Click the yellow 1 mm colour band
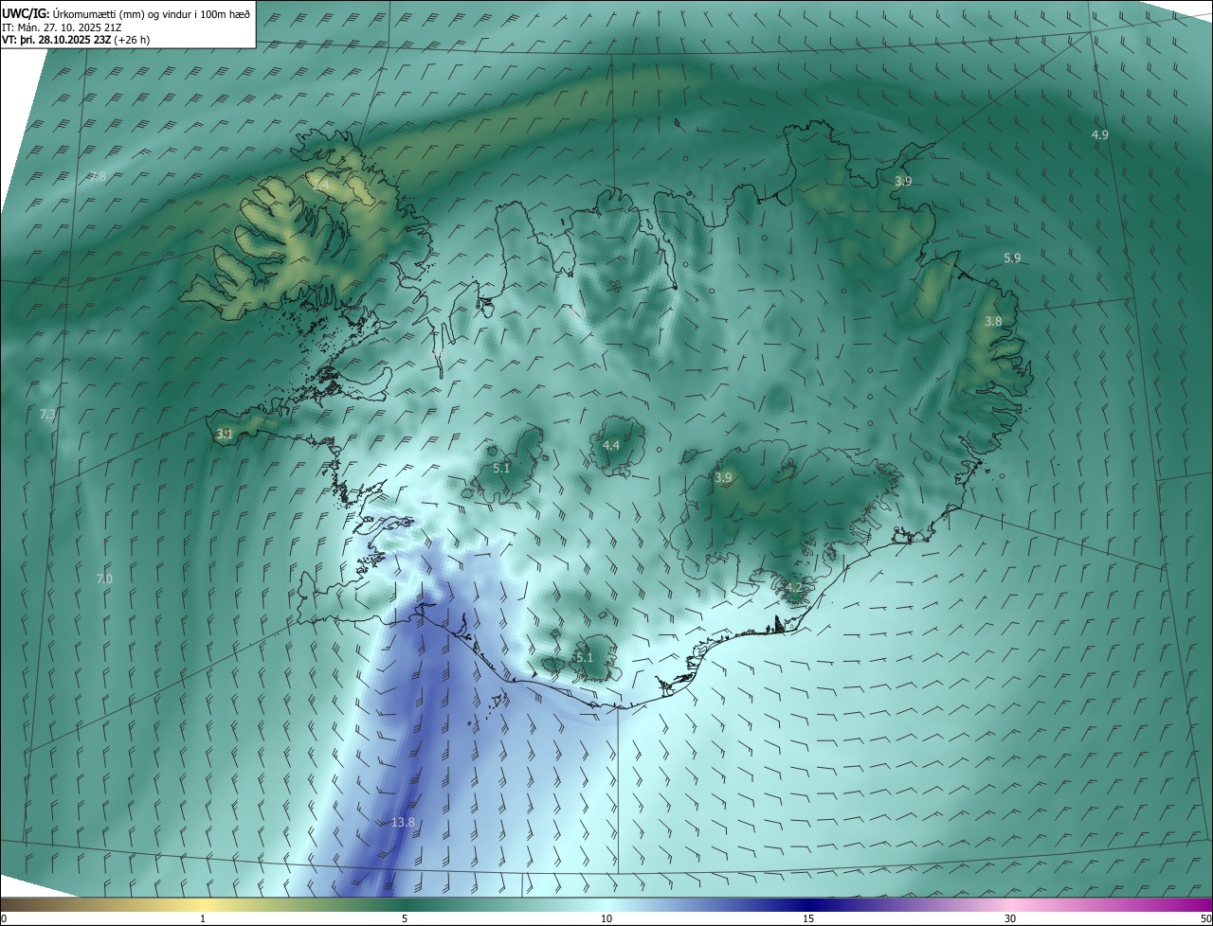The width and height of the screenshot is (1213, 926). [203, 904]
